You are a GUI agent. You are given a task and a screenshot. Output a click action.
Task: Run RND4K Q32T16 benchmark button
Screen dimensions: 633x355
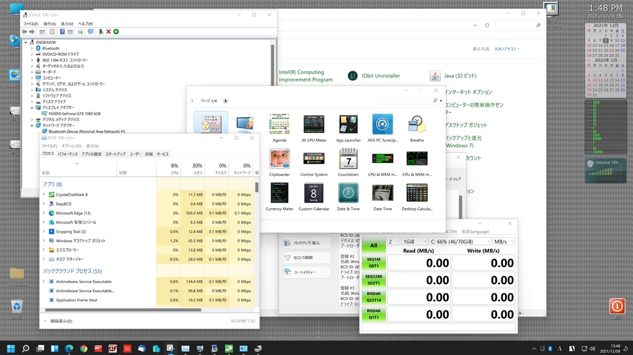coord(374,297)
